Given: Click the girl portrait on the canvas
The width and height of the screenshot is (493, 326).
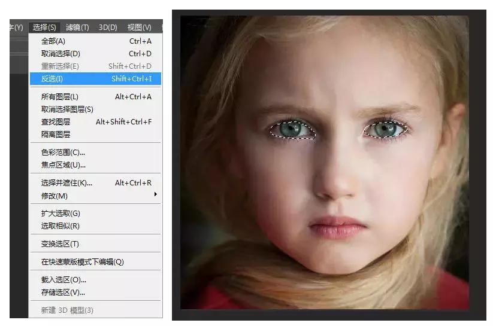Looking at the screenshot, I should point(325,162).
